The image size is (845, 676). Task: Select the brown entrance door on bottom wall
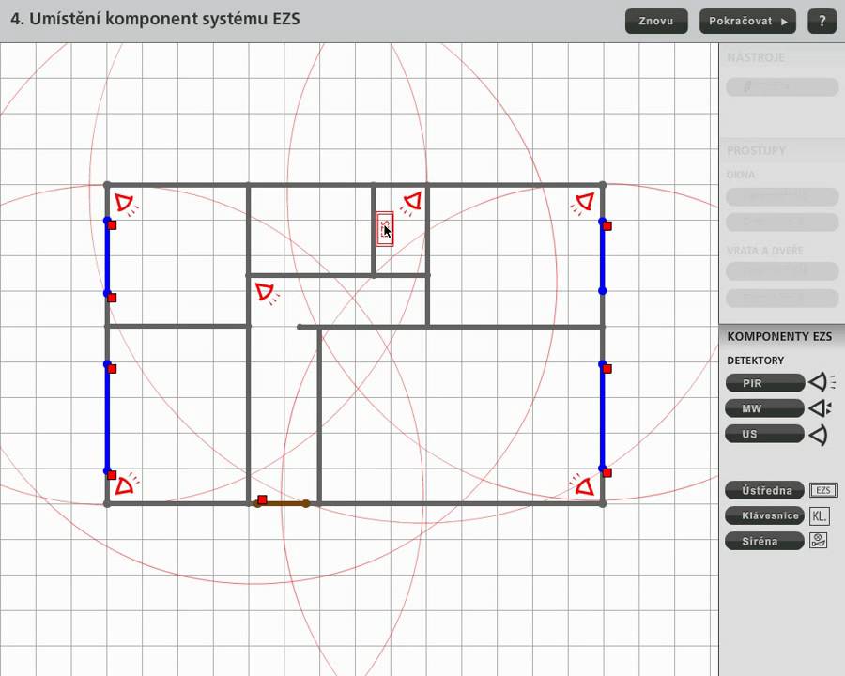(x=282, y=503)
